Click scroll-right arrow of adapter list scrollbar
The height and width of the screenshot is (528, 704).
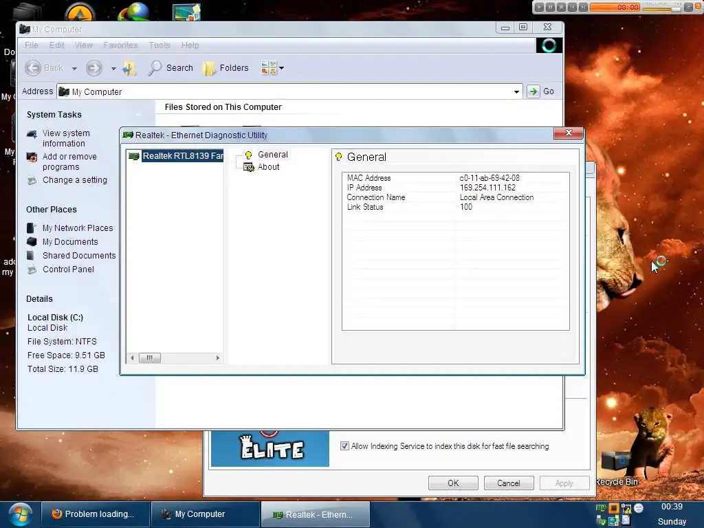click(x=218, y=357)
